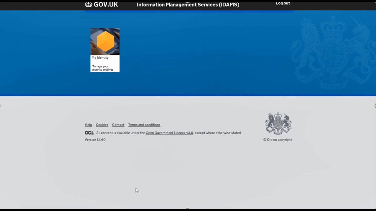The height and width of the screenshot is (211, 376).
Task: Log out of the service
Action: (x=283, y=3)
